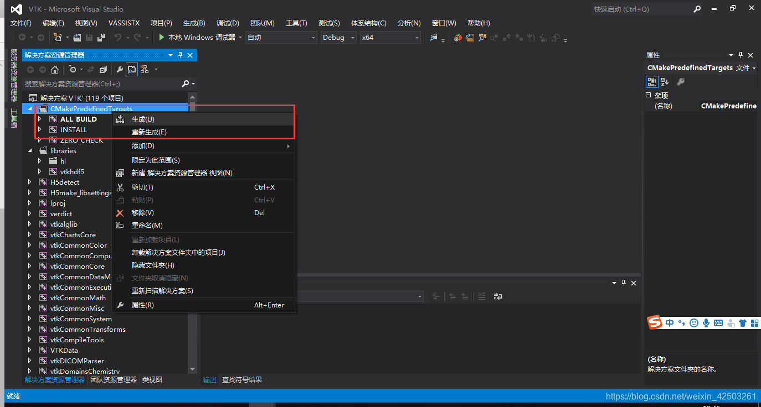Image resolution: width=761 pixels, height=407 pixels.
Task: Click the Solution Explorer search input field
Action: (x=102, y=84)
